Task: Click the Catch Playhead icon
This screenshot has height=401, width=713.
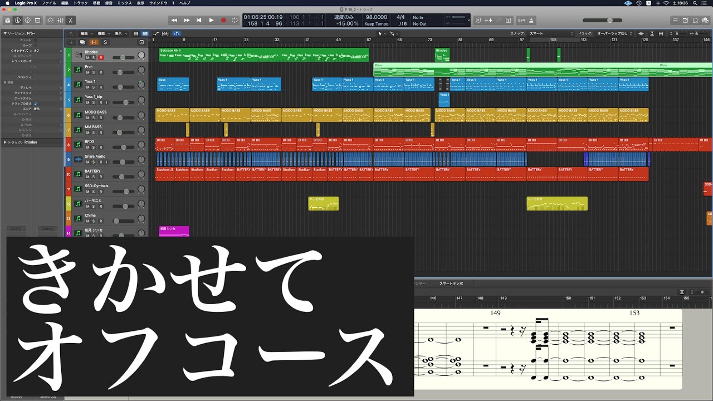Action: [x=177, y=33]
